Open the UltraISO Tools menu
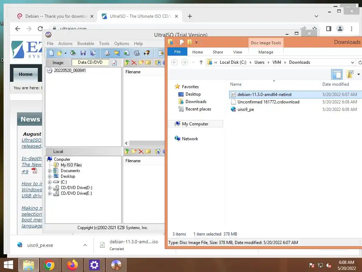The height and width of the screenshot is (272, 362). tap(104, 44)
